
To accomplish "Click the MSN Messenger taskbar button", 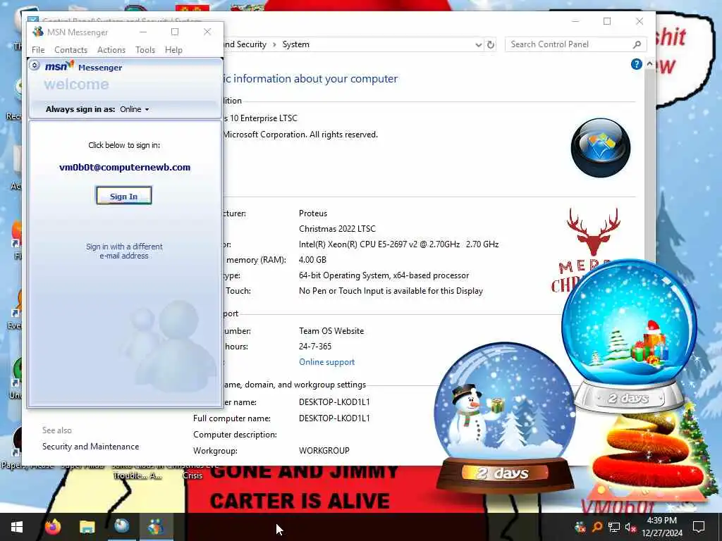I will click(156, 527).
